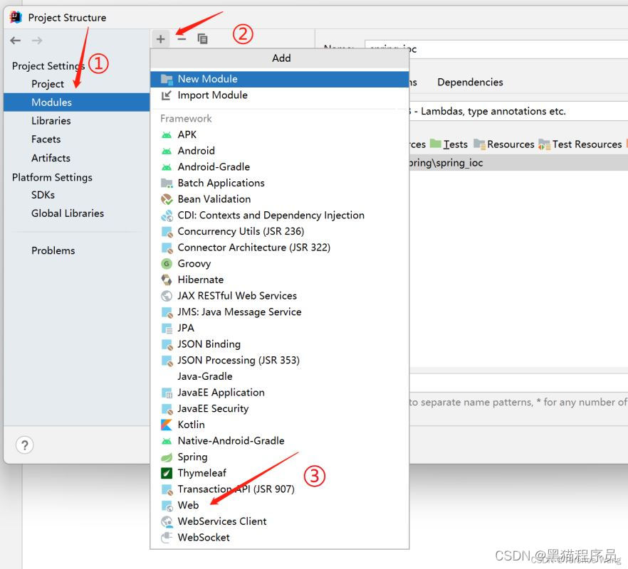Viewport: 628px width, 569px height.
Task: Choose New Module from Add menu
Action: 280,79
